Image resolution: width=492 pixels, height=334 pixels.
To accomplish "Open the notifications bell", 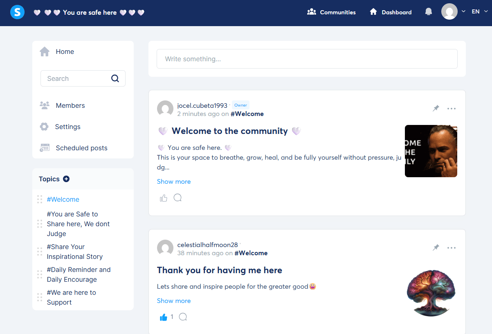I will click(428, 12).
